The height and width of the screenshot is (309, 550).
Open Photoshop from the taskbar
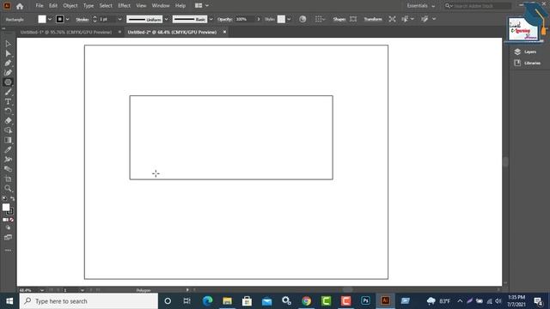(x=365, y=300)
